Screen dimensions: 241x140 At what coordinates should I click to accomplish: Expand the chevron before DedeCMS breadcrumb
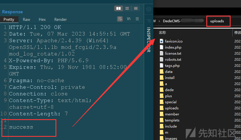(159, 21)
